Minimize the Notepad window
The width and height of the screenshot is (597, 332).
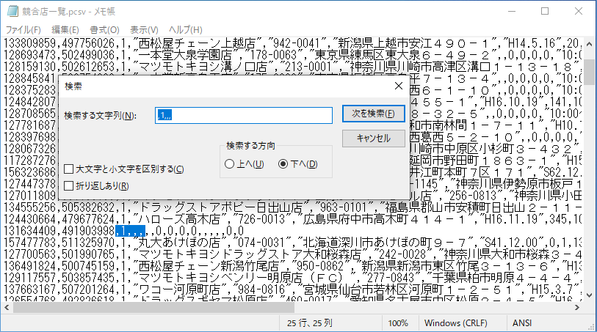(511, 12)
